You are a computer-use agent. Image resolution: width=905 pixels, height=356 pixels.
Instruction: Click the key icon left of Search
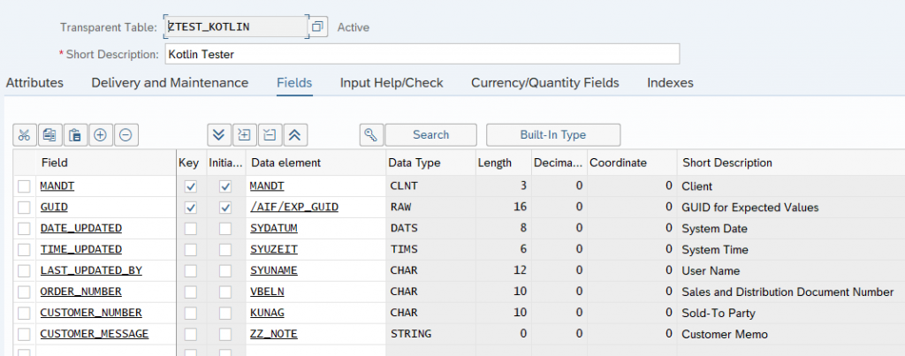pos(370,135)
